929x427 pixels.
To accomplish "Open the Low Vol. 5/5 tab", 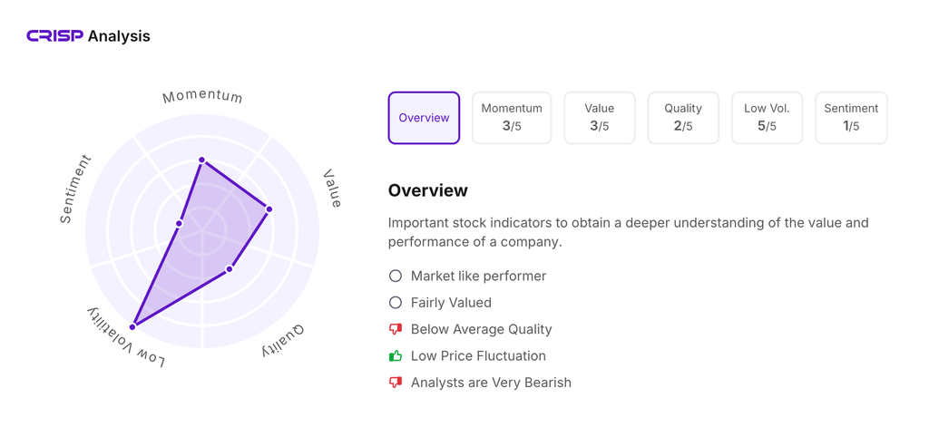I will (x=767, y=118).
